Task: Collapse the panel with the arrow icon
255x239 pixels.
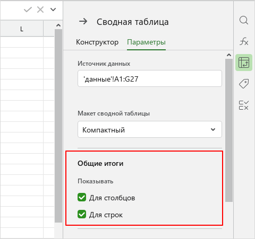Action: coord(83,22)
